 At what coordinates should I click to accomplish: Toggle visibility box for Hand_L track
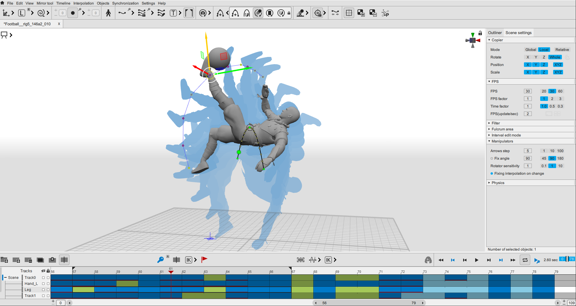pyautogui.click(x=43, y=284)
